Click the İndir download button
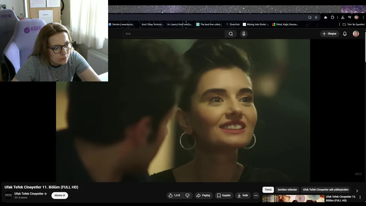The image size is (366, 206). (243, 195)
